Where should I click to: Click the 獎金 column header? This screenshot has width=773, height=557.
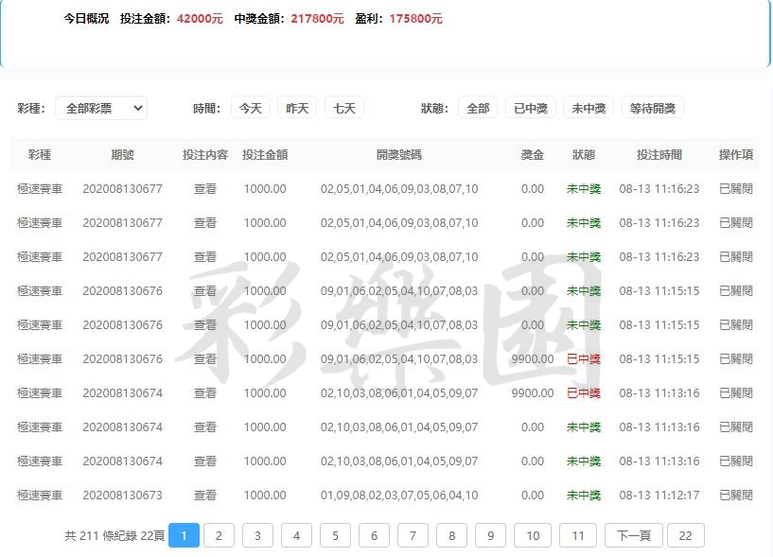(533, 155)
